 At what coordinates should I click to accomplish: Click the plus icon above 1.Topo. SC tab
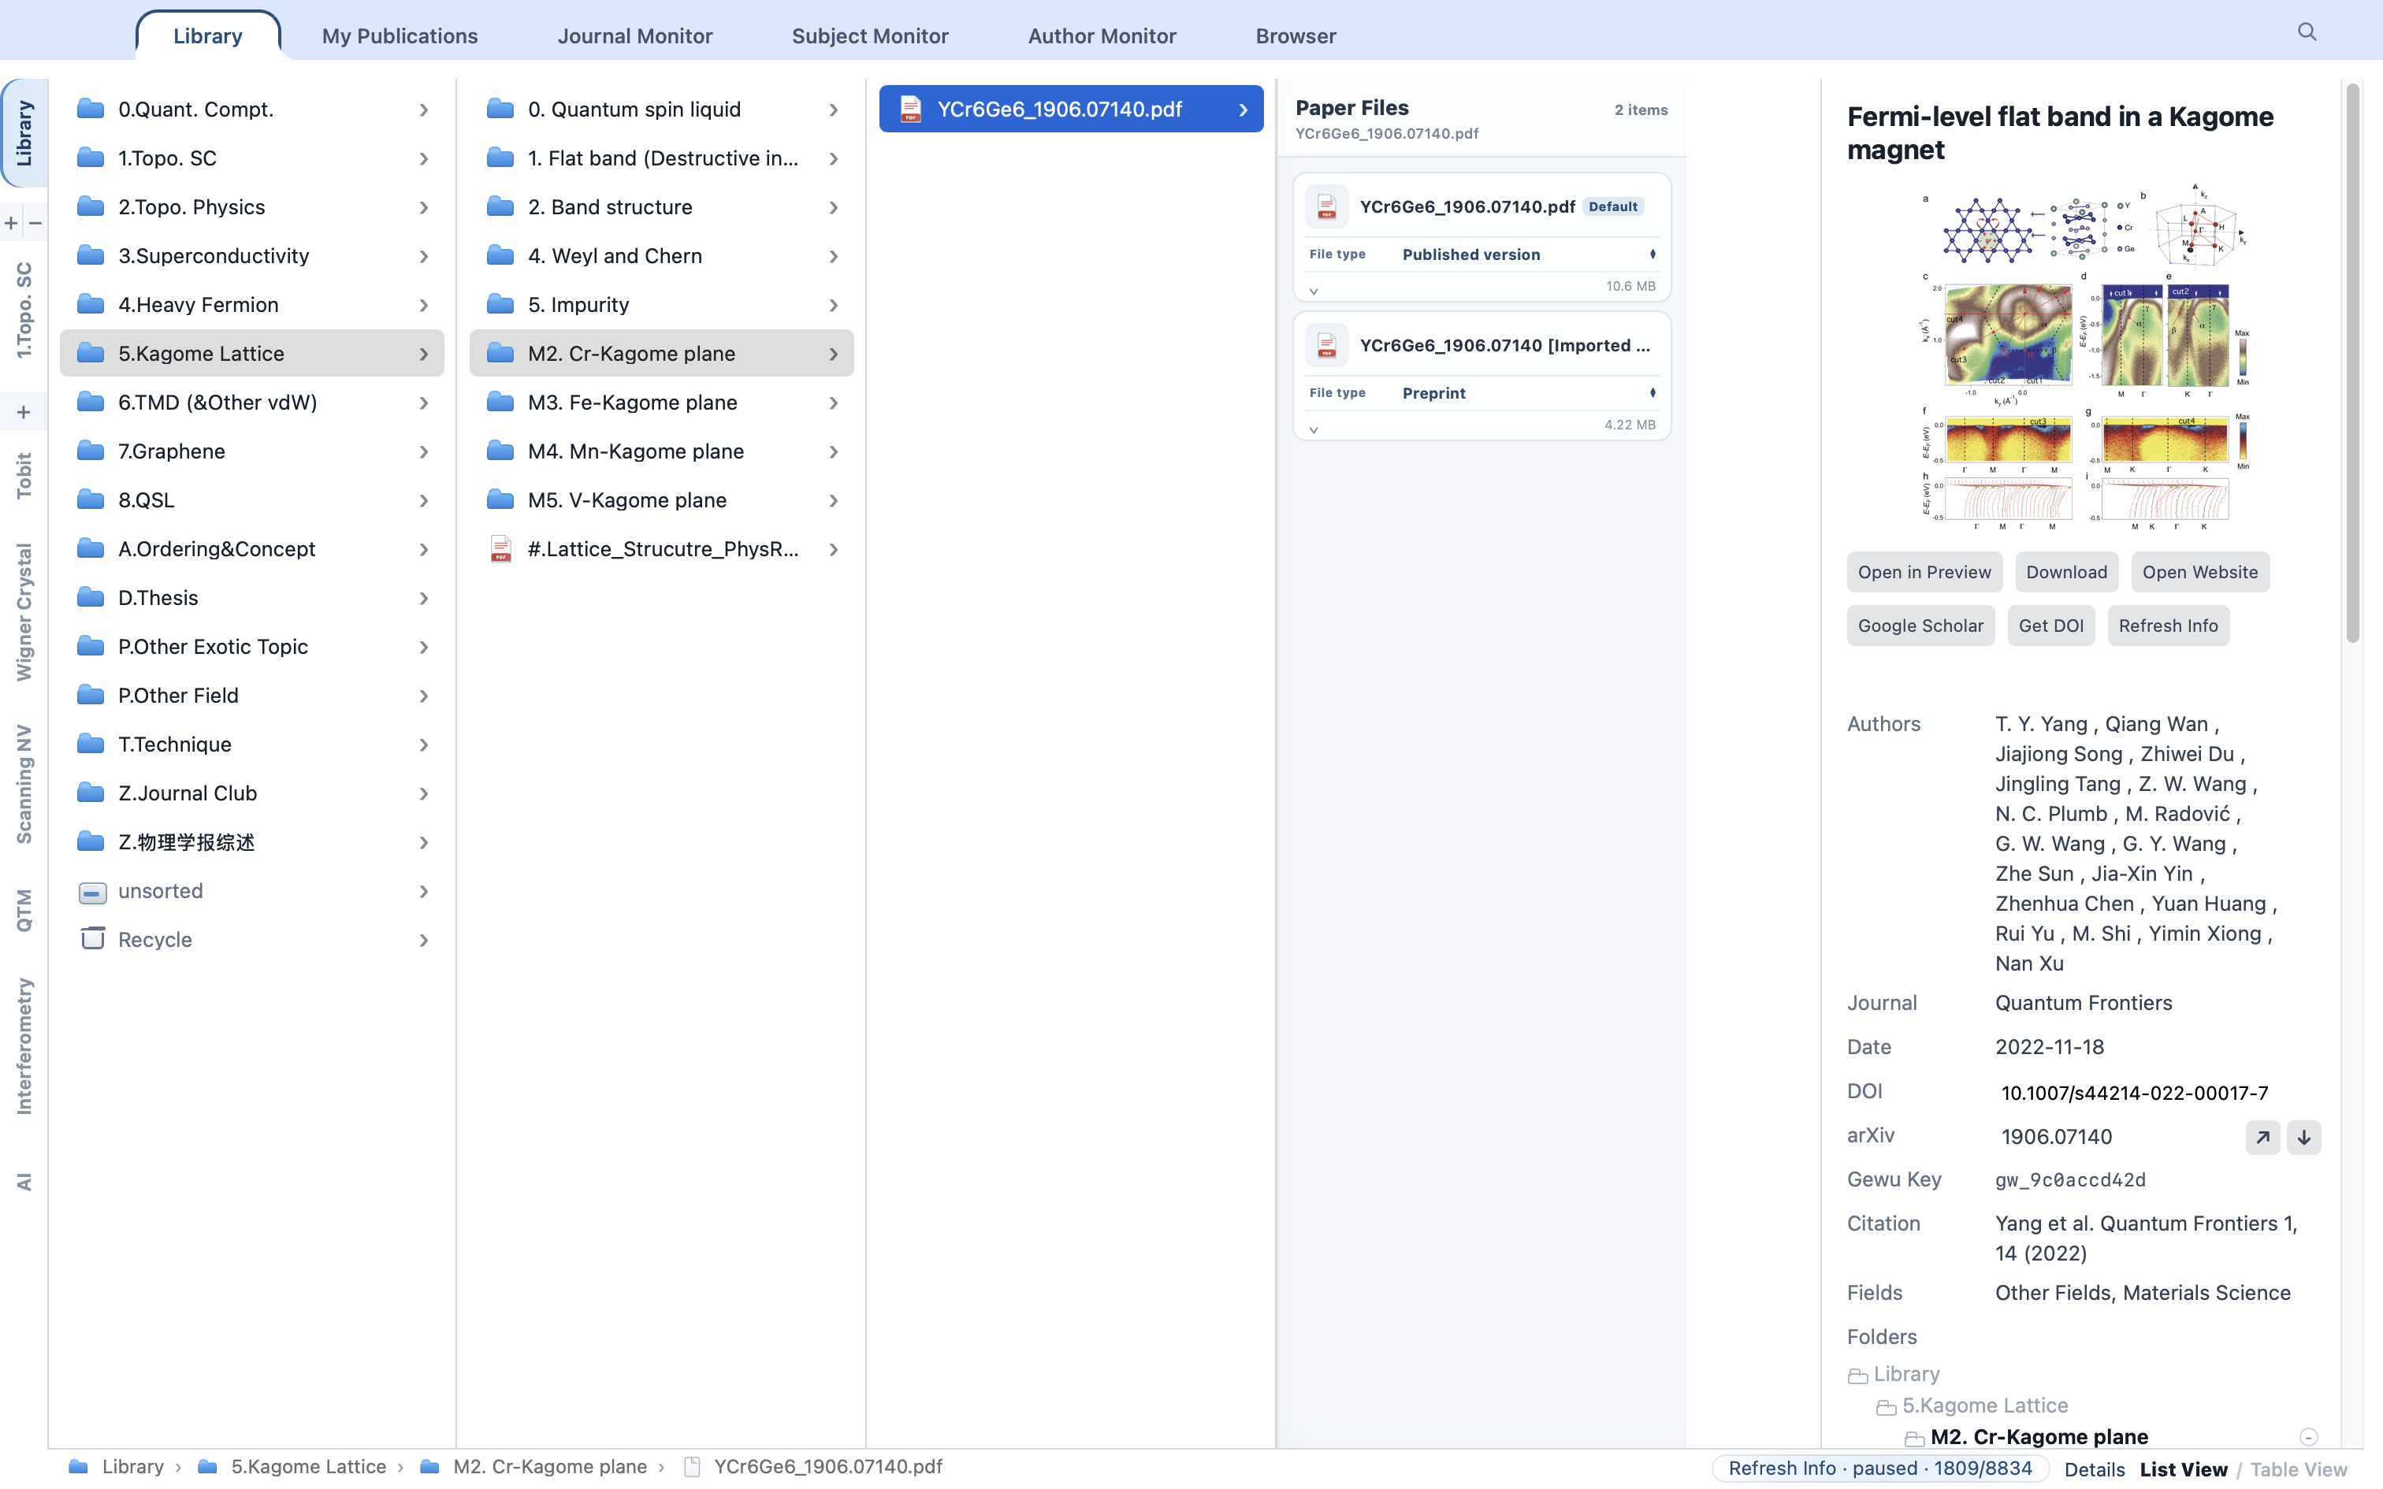pos(12,224)
